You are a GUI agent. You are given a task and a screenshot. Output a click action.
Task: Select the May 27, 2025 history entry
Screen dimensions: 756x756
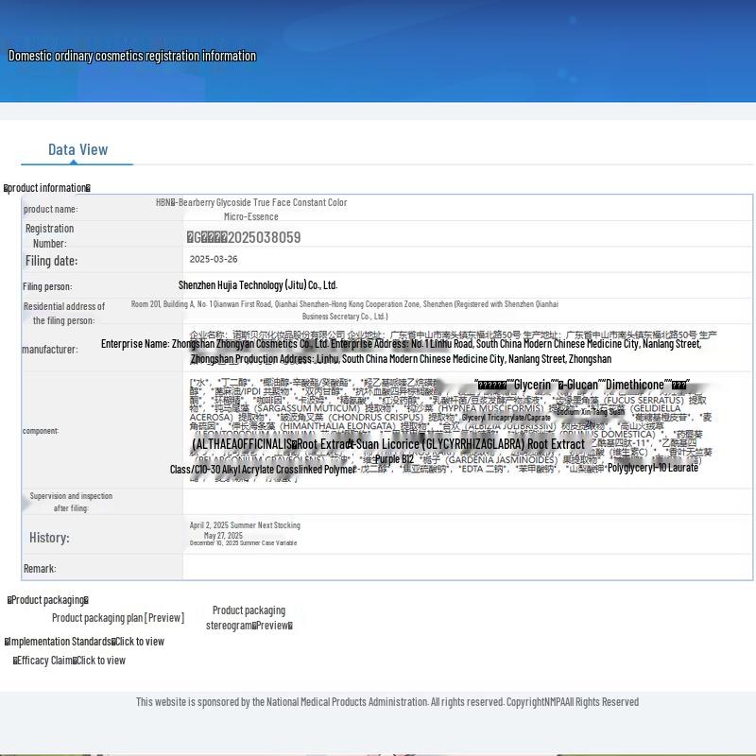coord(223,535)
